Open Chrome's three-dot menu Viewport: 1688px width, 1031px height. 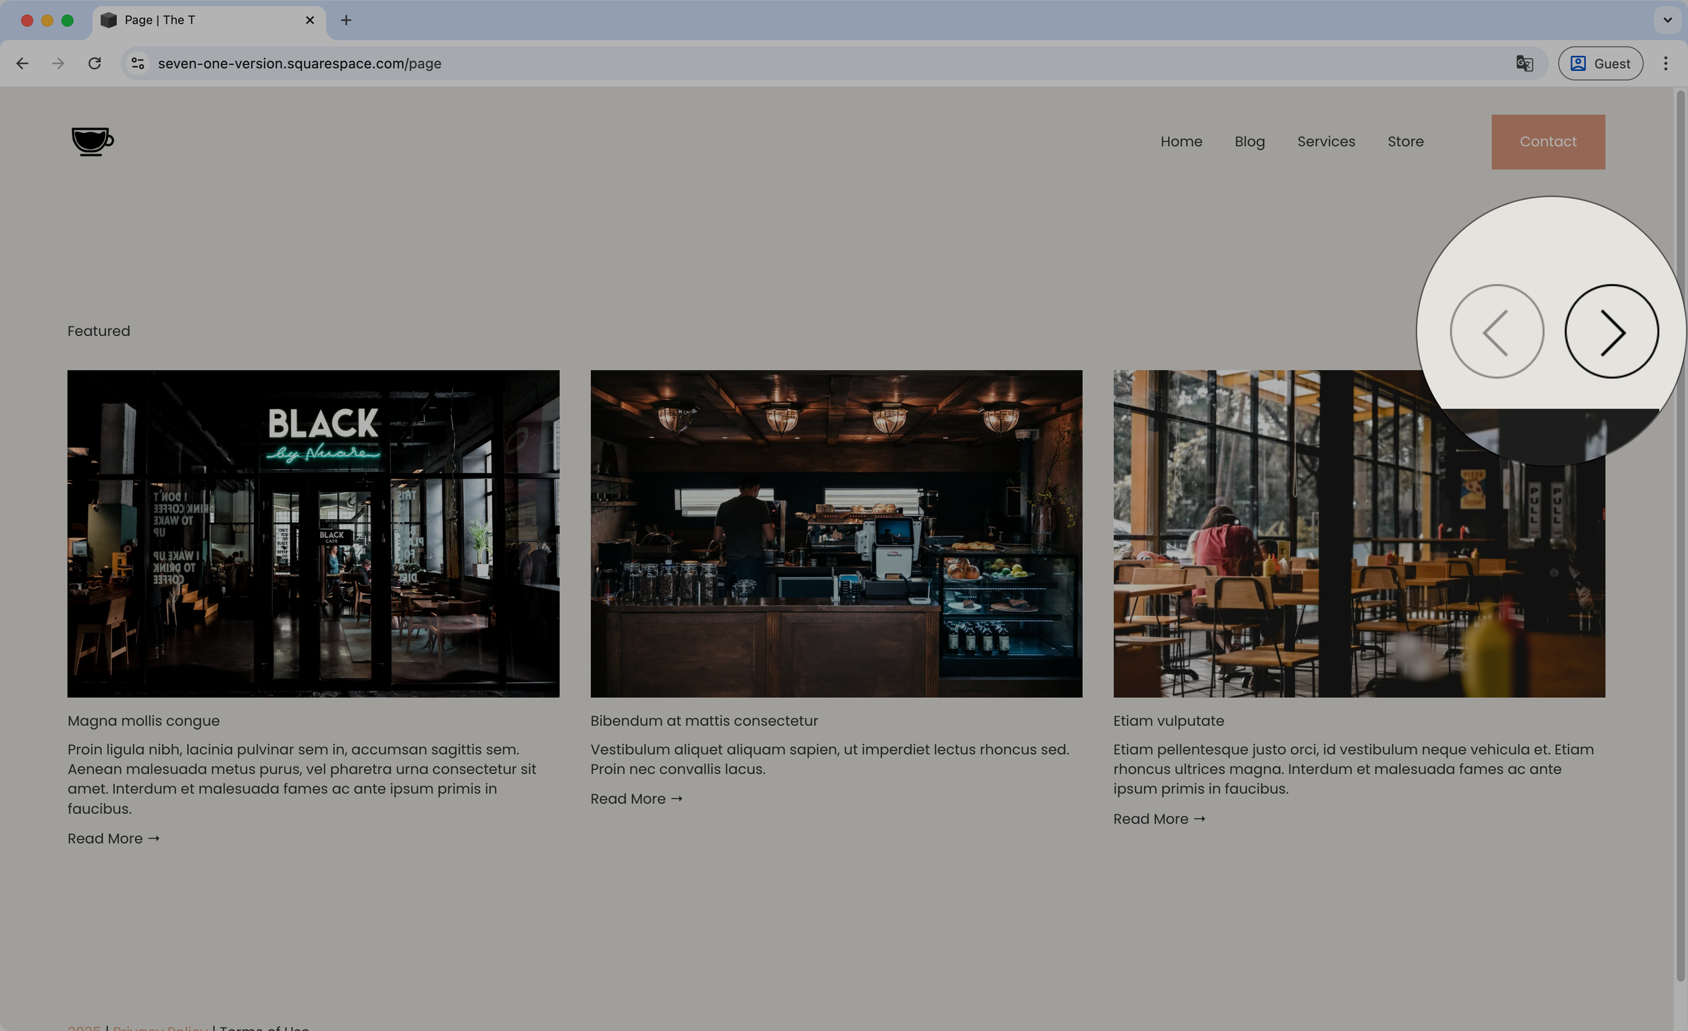[x=1666, y=63]
